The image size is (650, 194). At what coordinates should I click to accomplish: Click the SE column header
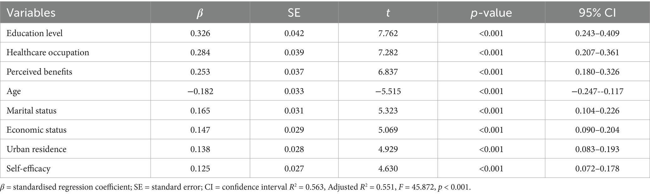click(294, 13)
